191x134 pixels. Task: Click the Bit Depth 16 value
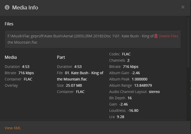tap(130, 98)
